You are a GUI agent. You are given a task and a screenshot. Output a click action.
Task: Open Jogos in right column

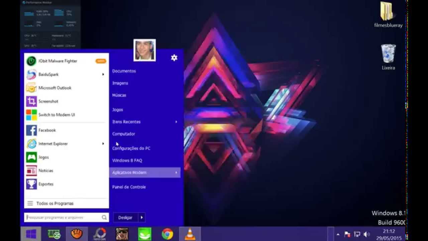click(118, 109)
